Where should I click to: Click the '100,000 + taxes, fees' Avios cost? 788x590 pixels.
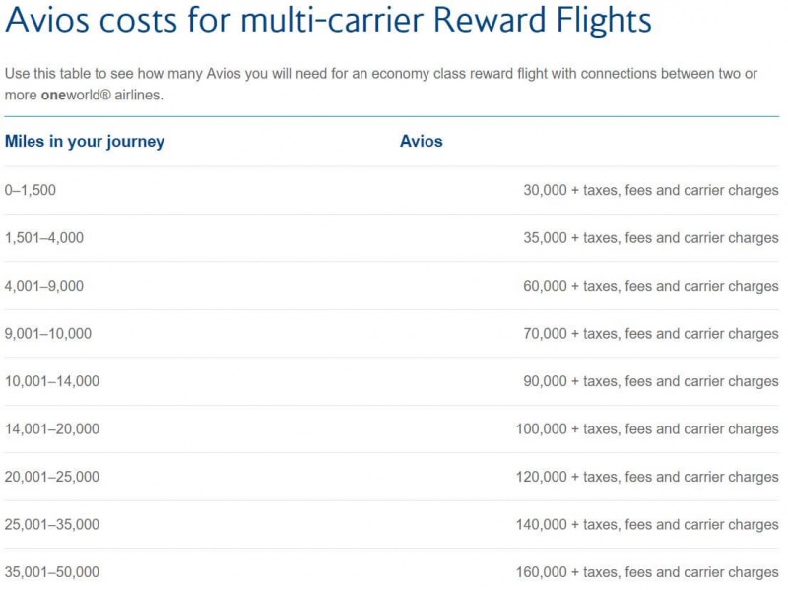pos(647,429)
